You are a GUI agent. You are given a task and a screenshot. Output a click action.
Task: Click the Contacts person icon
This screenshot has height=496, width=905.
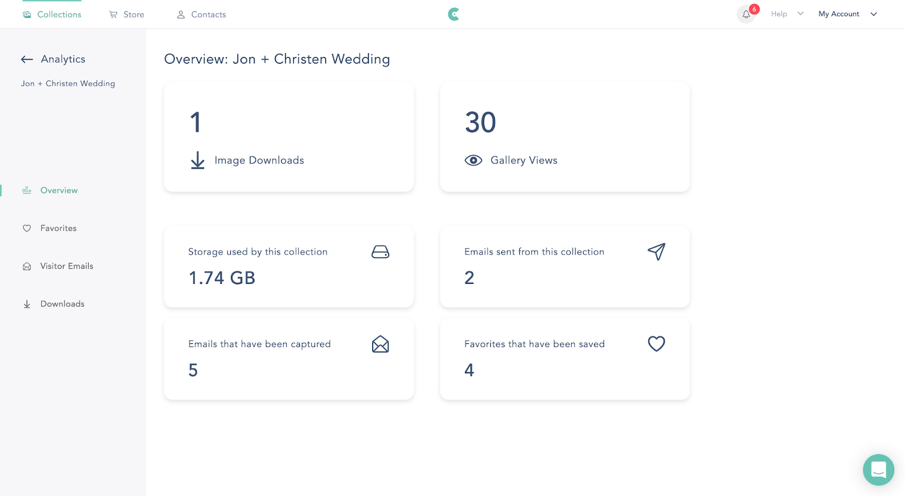pyautogui.click(x=181, y=15)
